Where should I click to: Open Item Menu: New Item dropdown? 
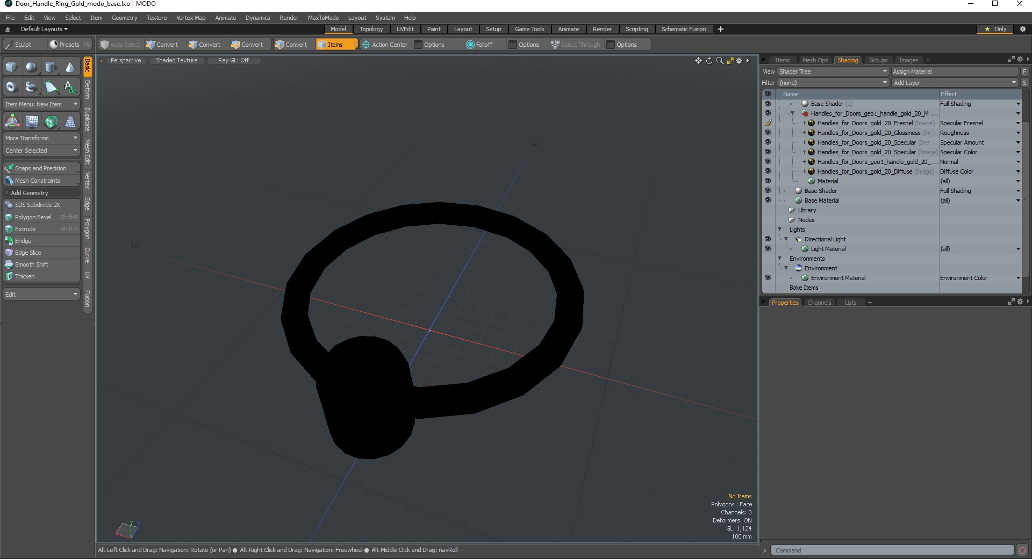(x=41, y=104)
